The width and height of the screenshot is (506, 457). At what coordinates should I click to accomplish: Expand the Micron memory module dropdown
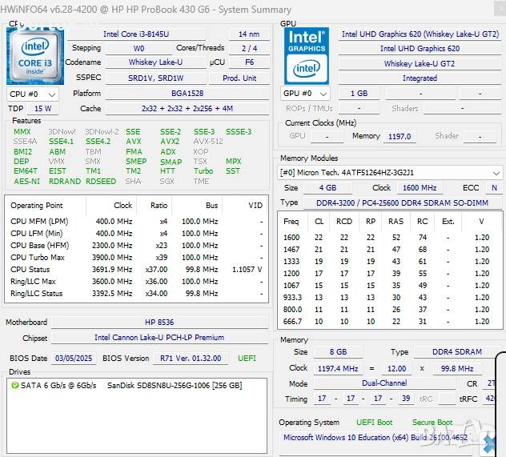click(x=496, y=173)
